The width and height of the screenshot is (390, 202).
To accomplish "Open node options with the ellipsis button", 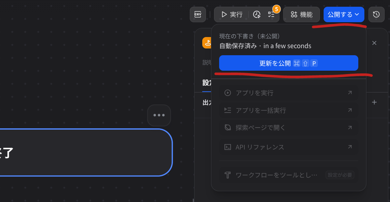I will (159, 115).
